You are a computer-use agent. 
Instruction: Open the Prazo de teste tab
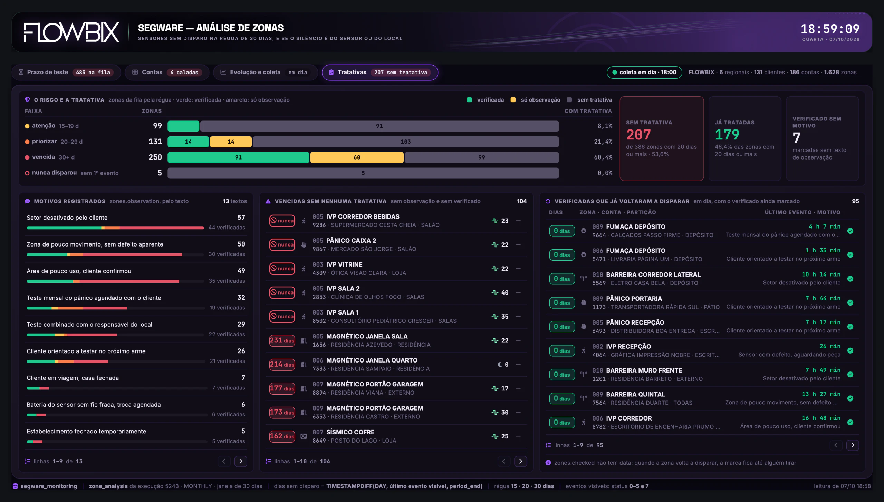pos(66,72)
